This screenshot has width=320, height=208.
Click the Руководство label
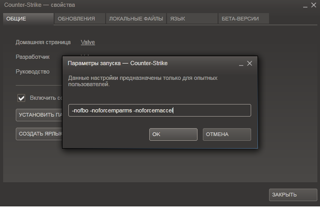pos(33,71)
